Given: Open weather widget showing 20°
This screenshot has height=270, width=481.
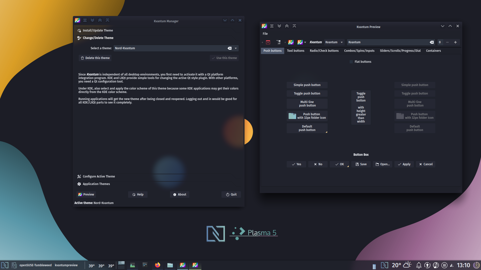Looking at the screenshot, I should 402,265.
